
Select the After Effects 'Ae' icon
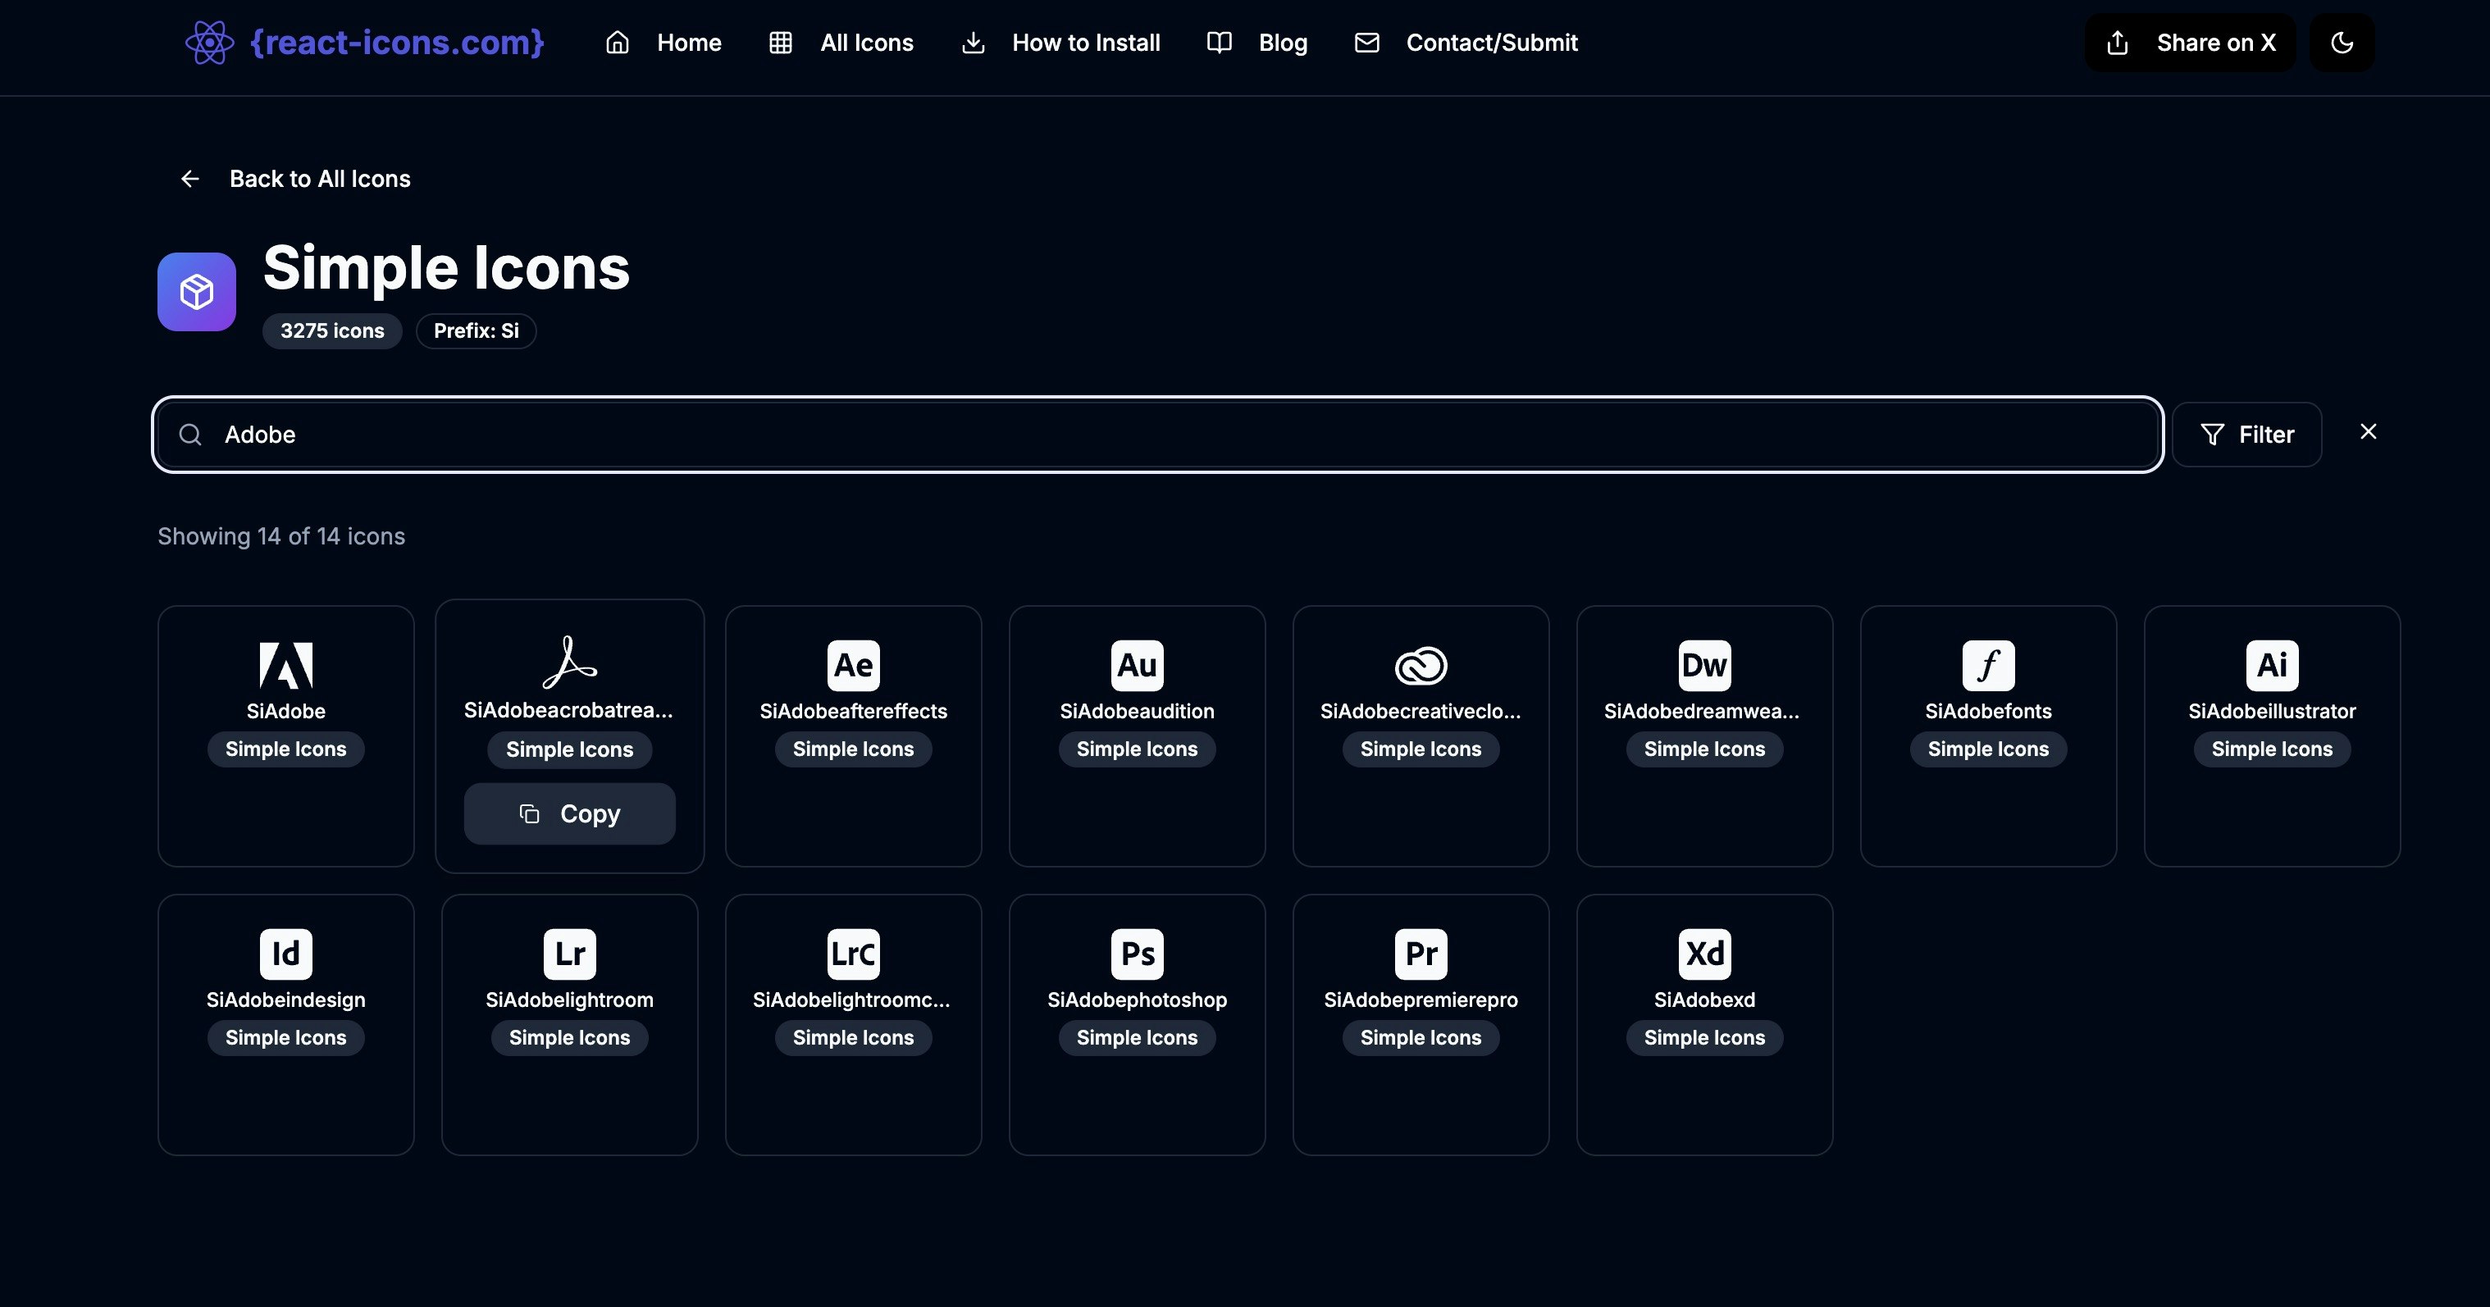pyautogui.click(x=854, y=665)
